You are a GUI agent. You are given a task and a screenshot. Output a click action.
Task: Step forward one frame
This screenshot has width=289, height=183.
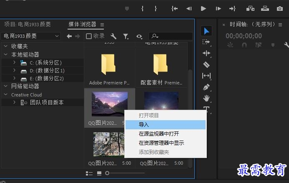click(218, 9)
